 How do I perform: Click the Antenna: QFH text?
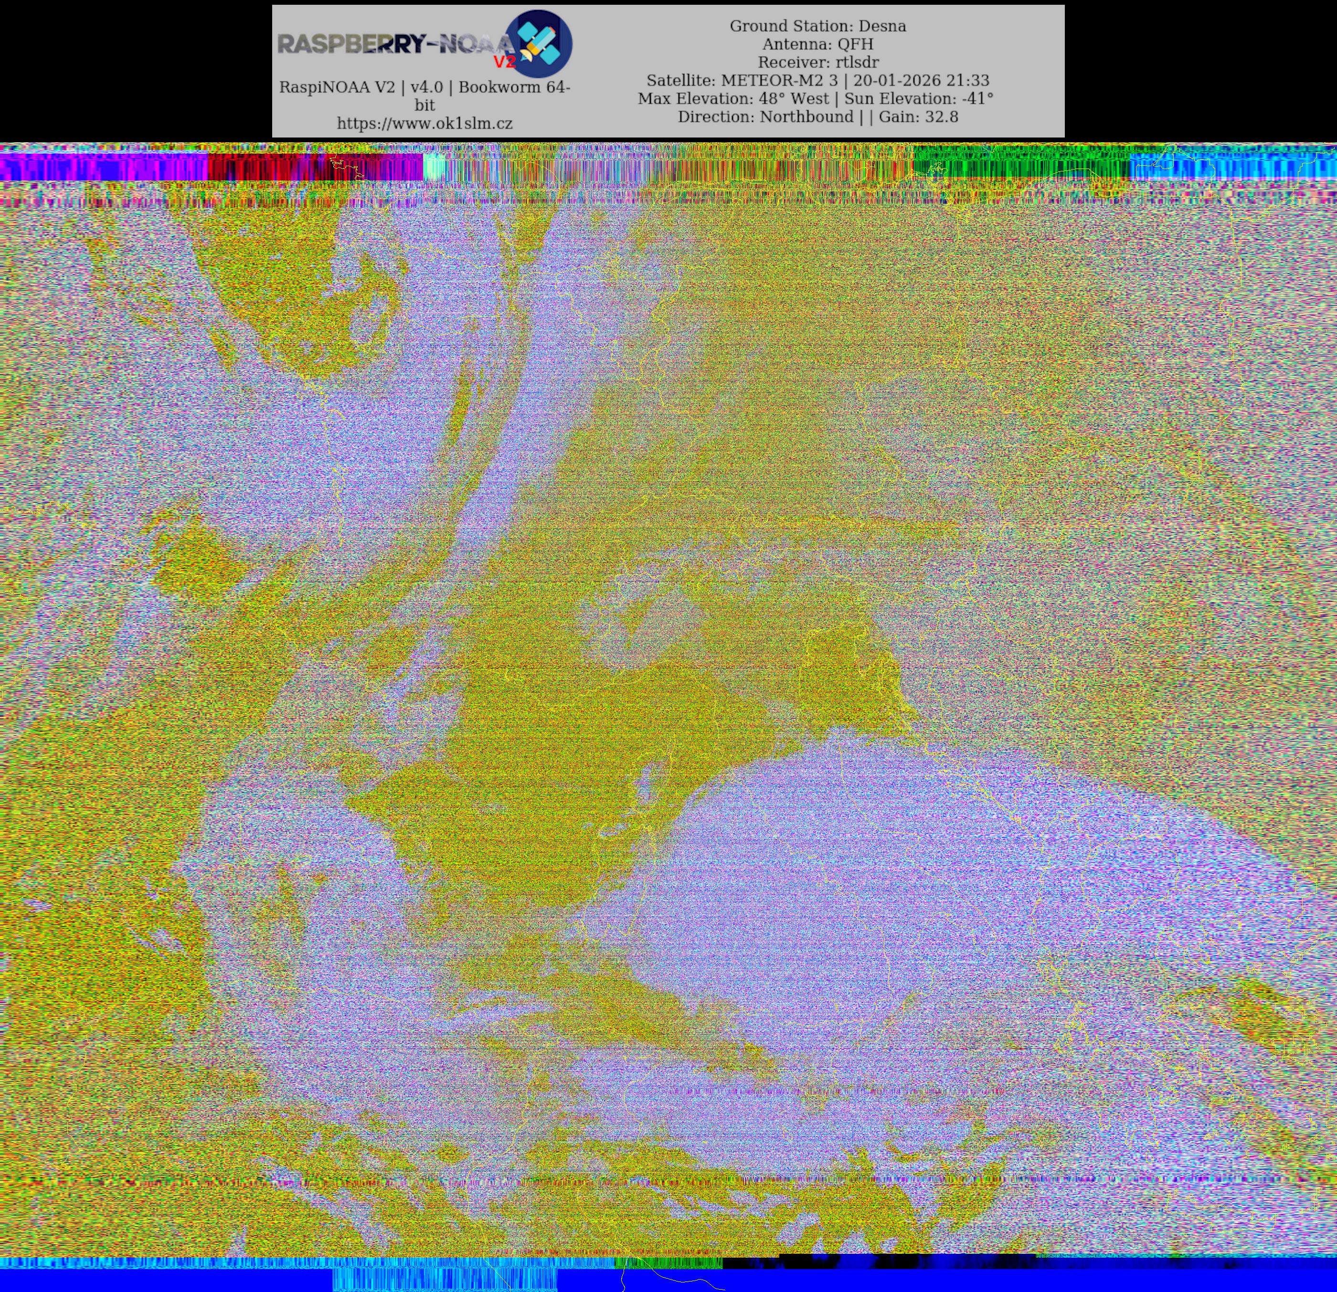(x=817, y=43)
